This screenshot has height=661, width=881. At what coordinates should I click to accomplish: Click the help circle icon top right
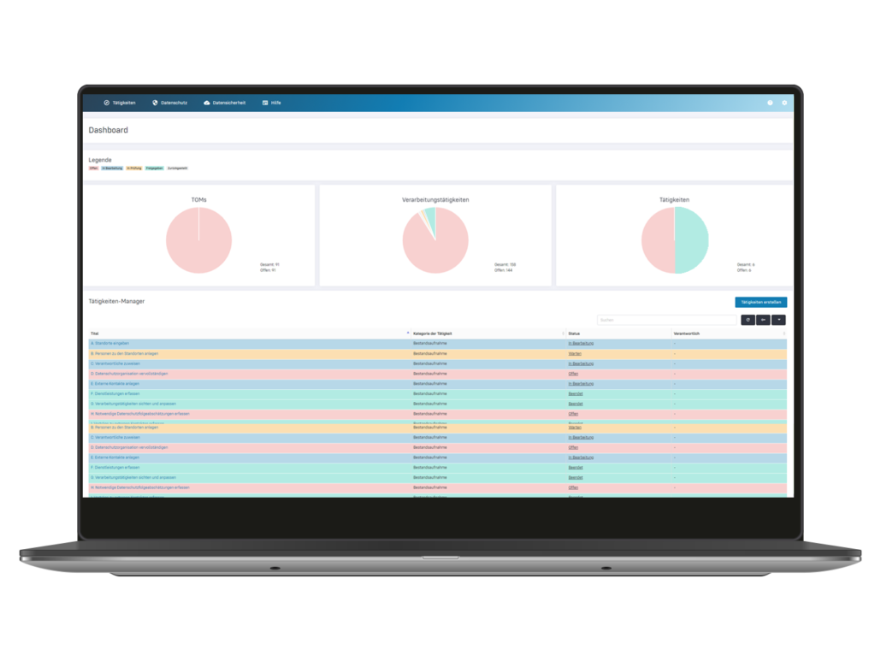(770, 103)
